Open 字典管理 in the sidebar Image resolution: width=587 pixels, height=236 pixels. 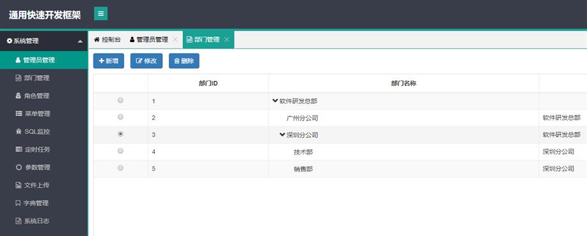coord(43,203)
